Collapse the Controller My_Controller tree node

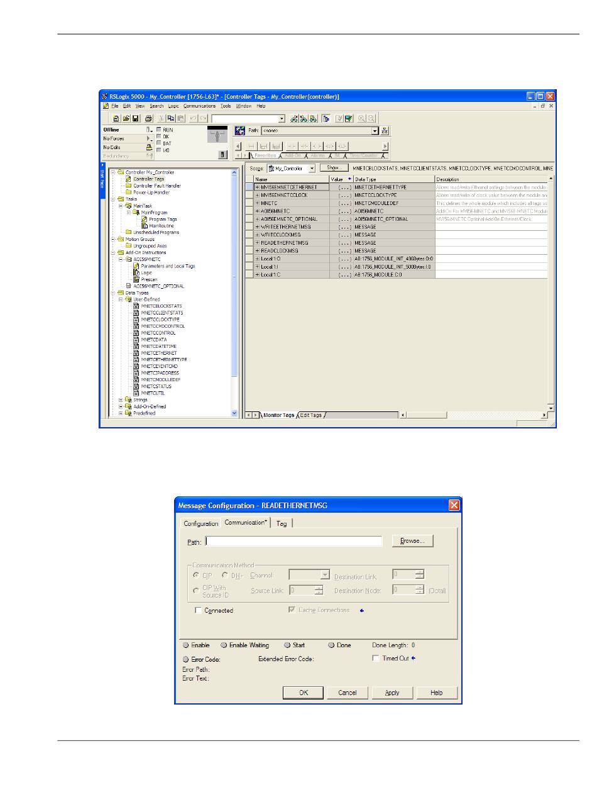pos(113,172)
